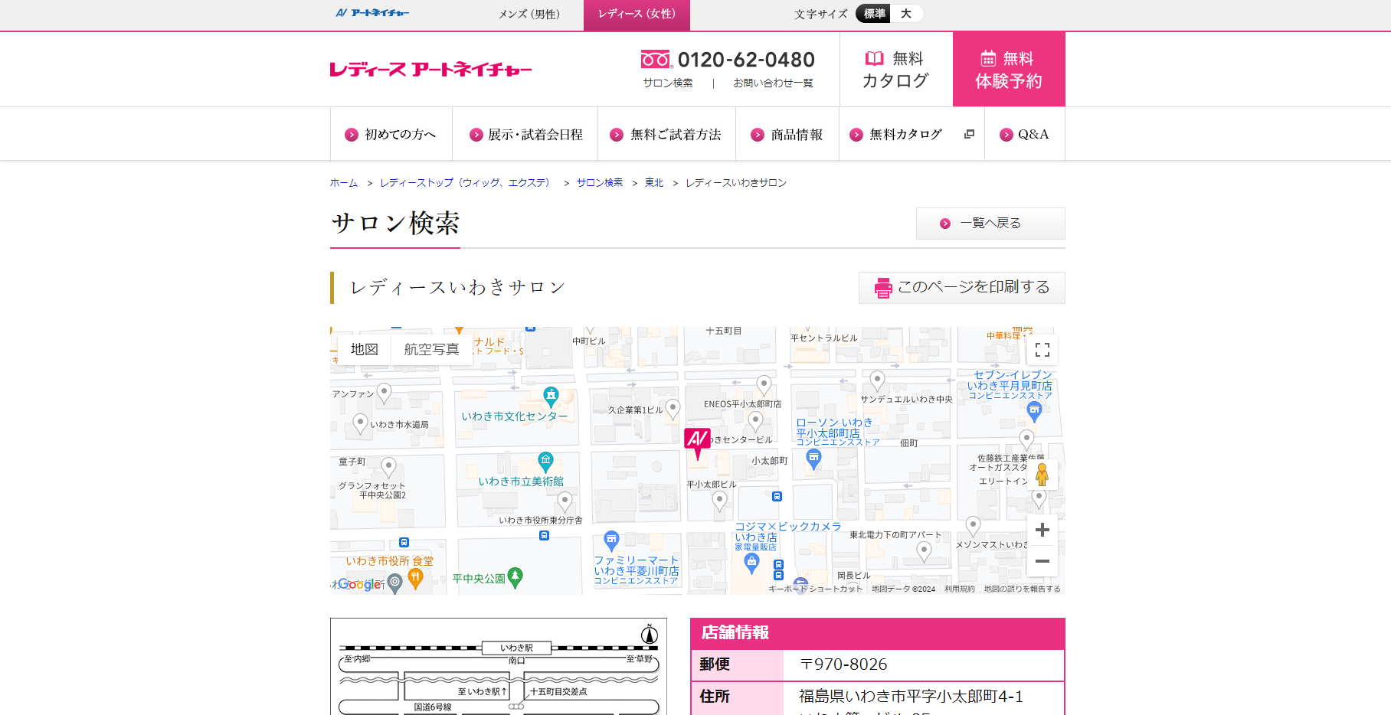
Task: Click 地図の誤りを報告する link
Action: pyautogui.click(x=1022, y=589)
